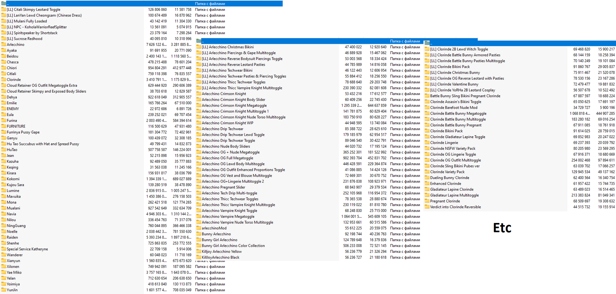The image size is (616, 294).
Task: Click folder icon beside Xilonen
Action: coord(4,266)
